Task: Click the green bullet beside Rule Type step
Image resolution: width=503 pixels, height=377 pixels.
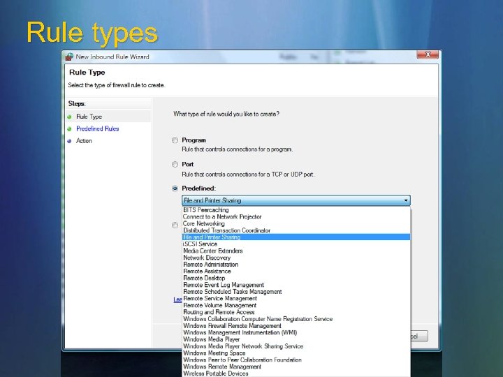Action: tap(69, 117)
